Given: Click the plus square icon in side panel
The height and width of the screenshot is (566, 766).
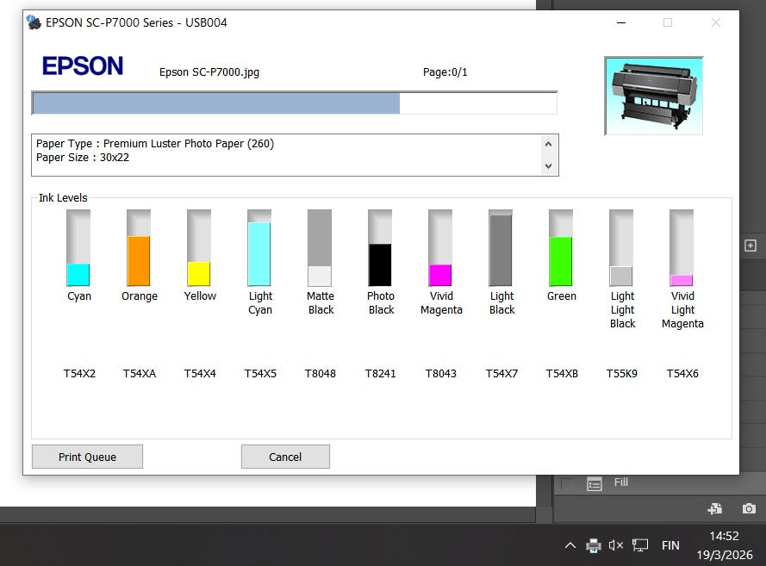Looking at the screenshot, I should pyautogui.click(x=750, y=246).
